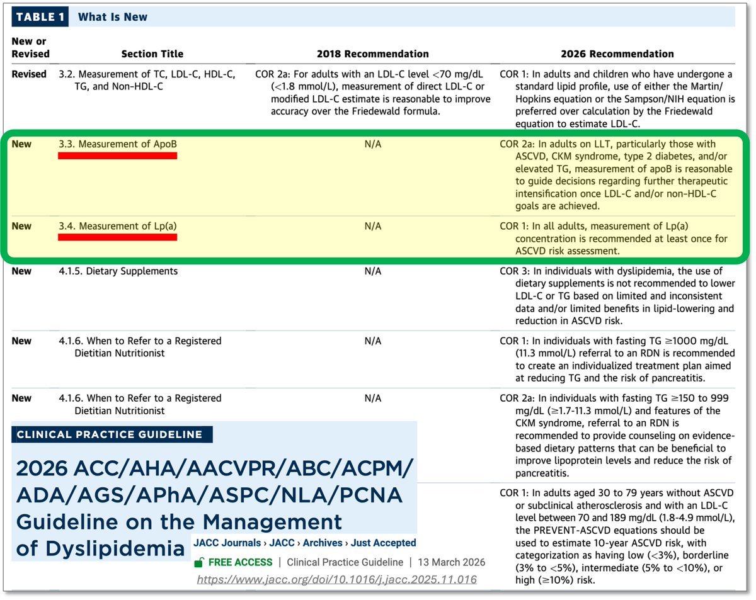Screen dimensions: 756x600
Task: Click N/A in the TG ≥1000 mg/dL row
Action: 372,341
